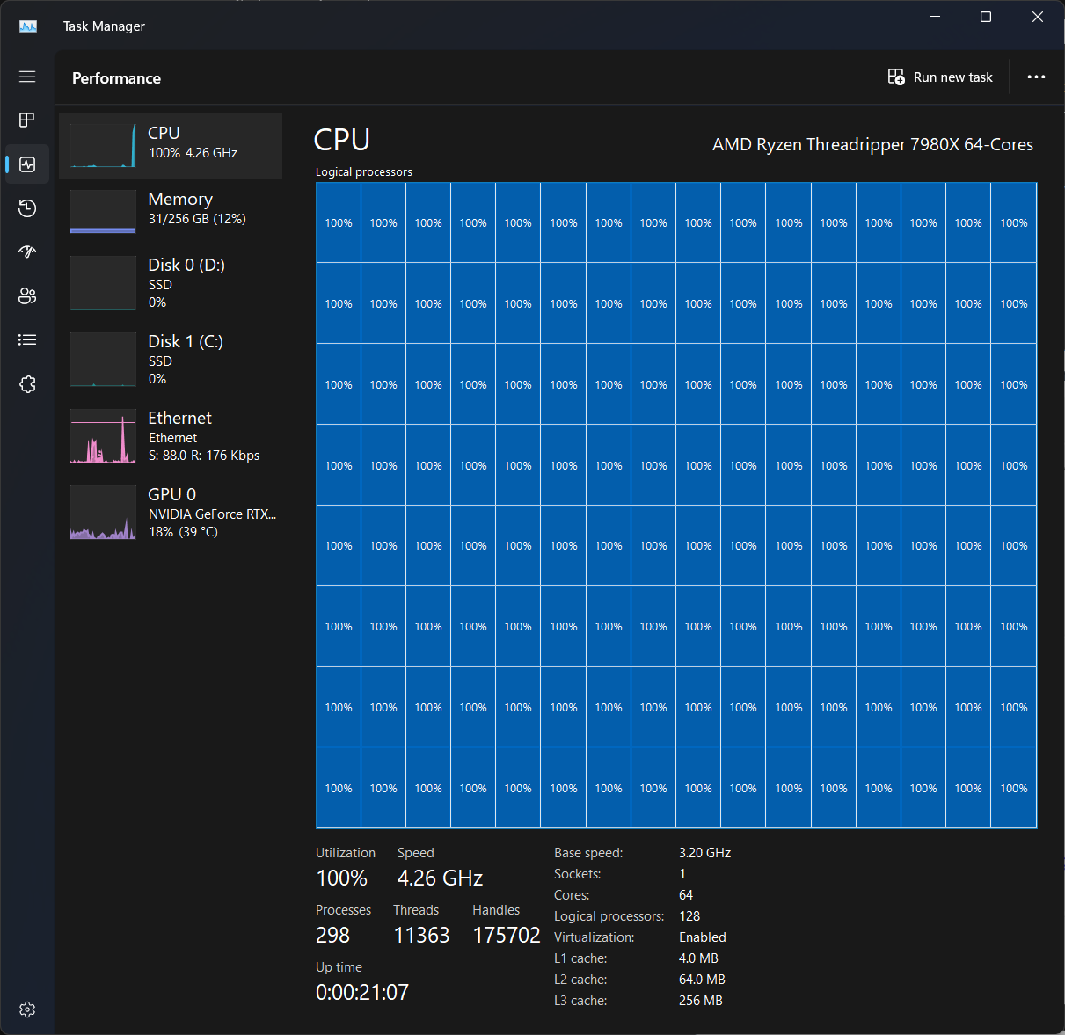Click the Disk 1 mini graph thumbnail

pos(103,360)
